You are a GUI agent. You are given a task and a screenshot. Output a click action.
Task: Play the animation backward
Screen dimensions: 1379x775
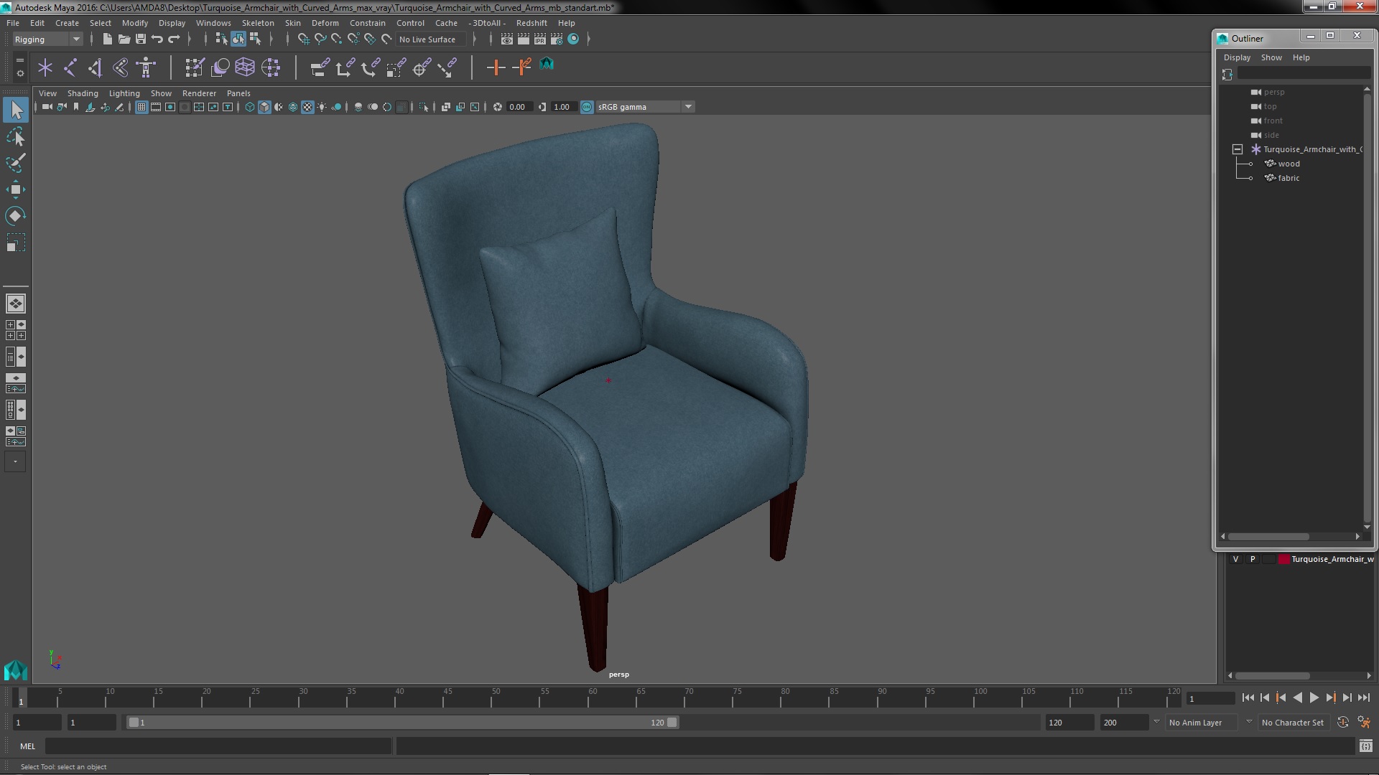click(1297, 697)
